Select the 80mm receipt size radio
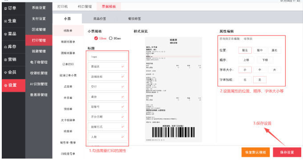303x163 pixels. 110,38
